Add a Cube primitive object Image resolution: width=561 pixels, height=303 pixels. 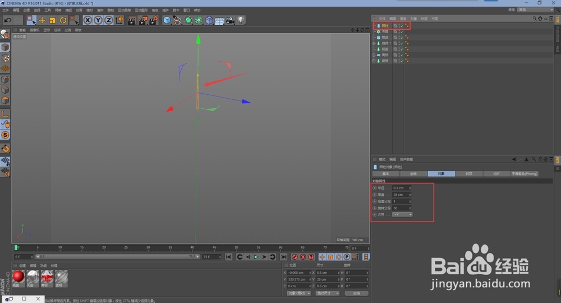tap(167, 20)
